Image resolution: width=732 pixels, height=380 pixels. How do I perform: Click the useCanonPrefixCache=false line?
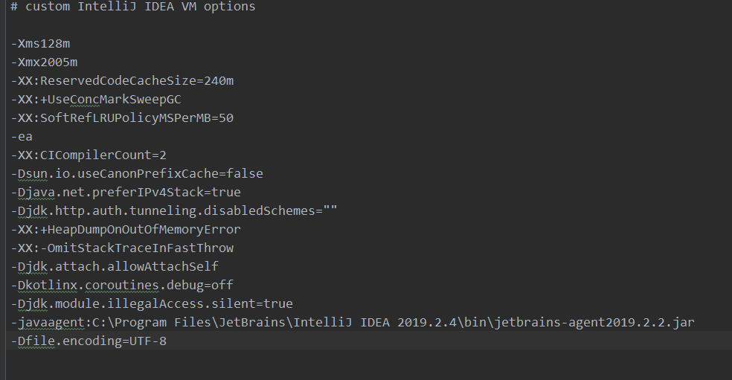(x=137, y=174)
